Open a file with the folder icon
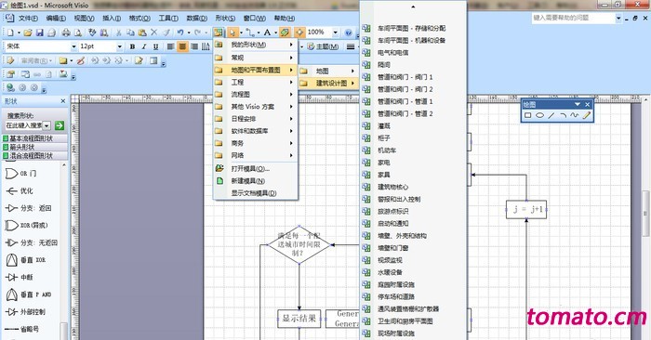651x340 pixels. pos(28,33)
